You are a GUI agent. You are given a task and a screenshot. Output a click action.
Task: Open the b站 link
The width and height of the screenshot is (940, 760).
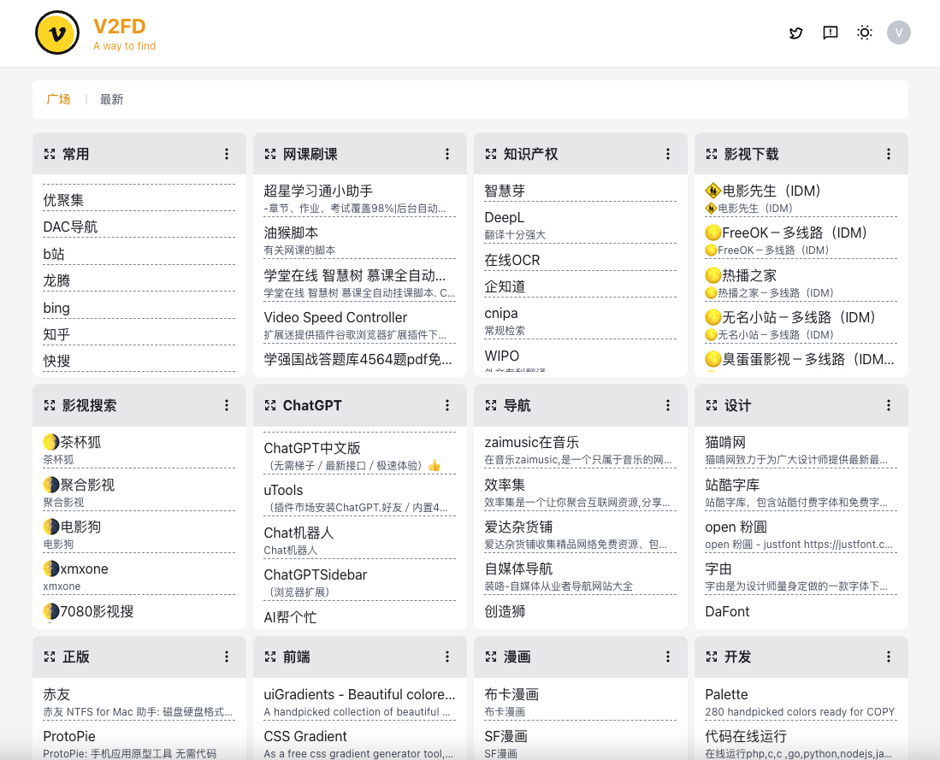(54, 254)
